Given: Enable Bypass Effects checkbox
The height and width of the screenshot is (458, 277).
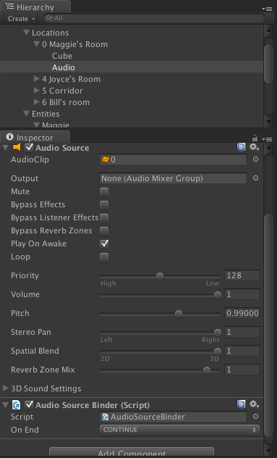Looking at the screenshot, I should point(104,205).
